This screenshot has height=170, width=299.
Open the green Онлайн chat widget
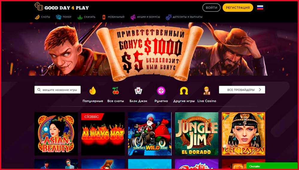271,166
